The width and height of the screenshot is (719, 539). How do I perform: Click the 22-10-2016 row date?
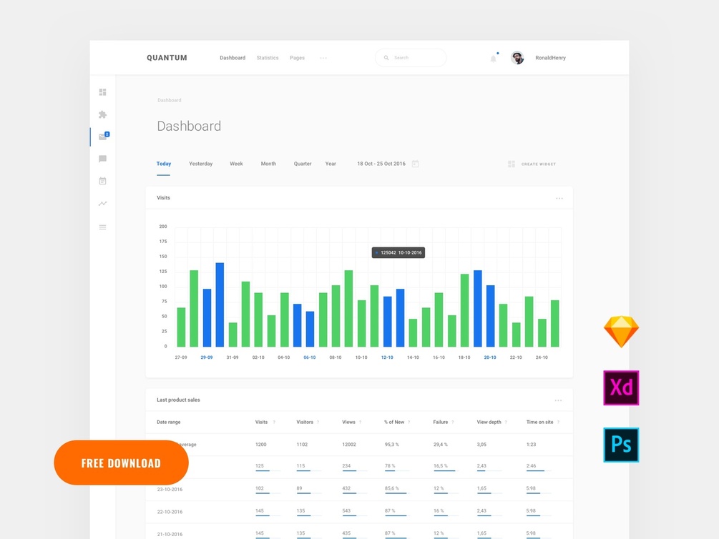point(170,512)
